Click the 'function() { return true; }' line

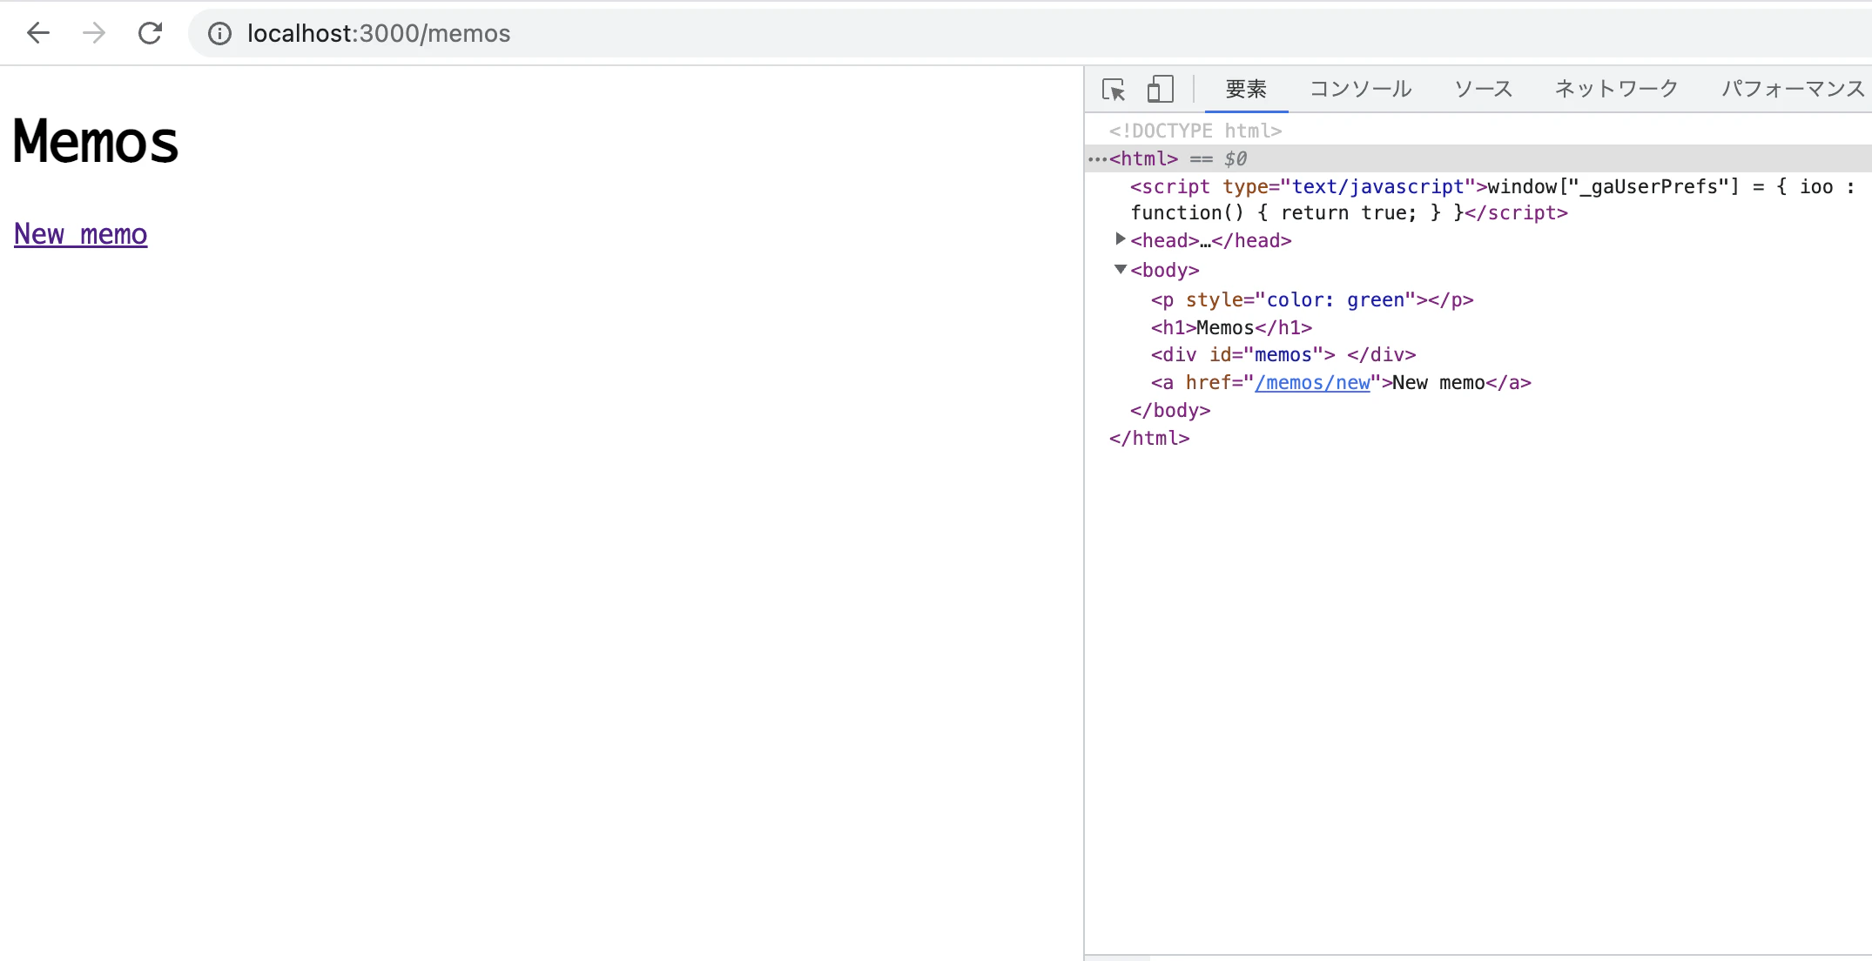coord(1349,213)
